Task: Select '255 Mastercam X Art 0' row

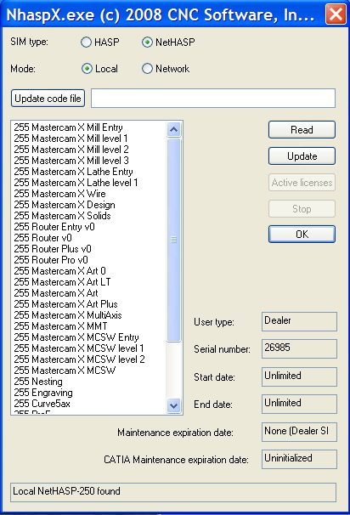Action: click(88, 271)
